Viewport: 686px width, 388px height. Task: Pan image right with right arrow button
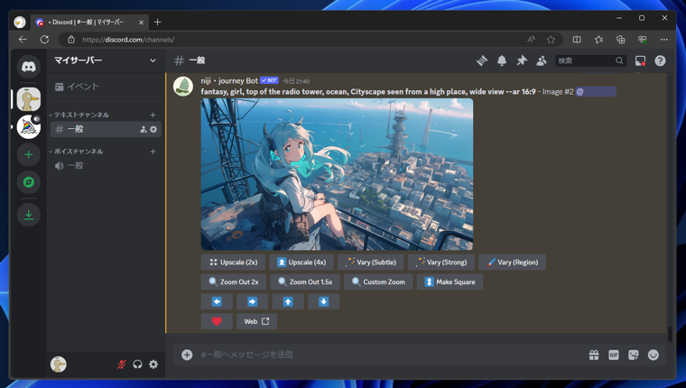click(253, 301)
